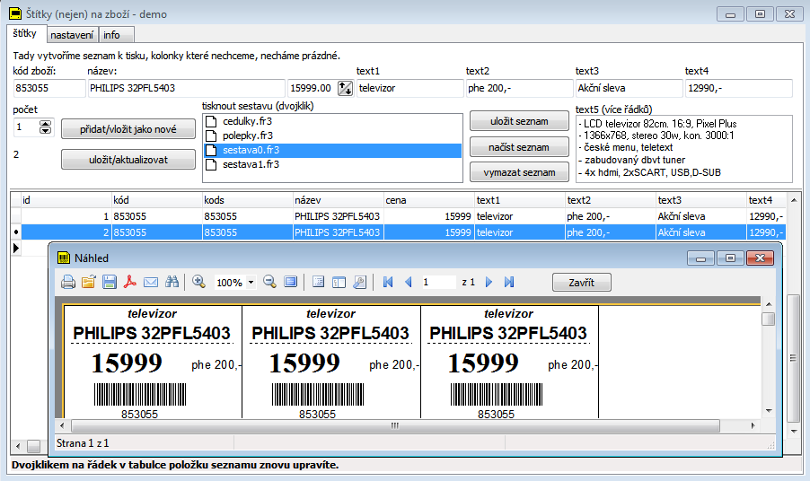Click the preview page number field
Viewport: 810px width, 481px height.
[x=438, y=283]
